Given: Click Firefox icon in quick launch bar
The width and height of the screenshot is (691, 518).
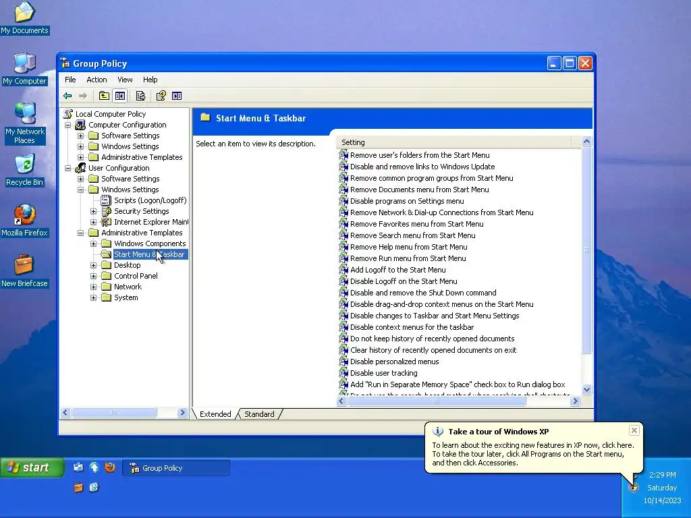Looking at the screenshot, I should [x=110, y=467].
